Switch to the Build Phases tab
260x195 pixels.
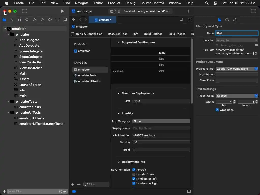coord(177,34)
